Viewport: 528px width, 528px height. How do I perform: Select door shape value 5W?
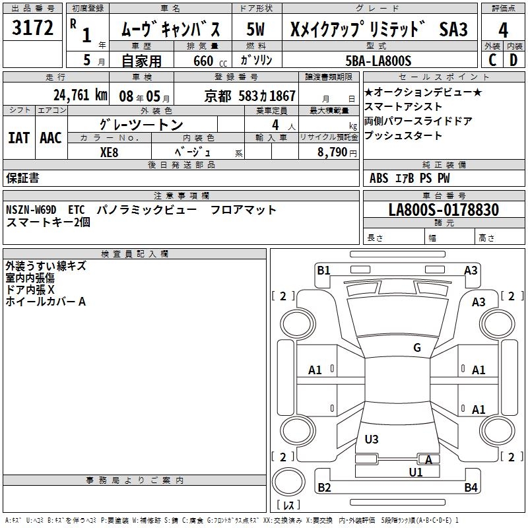tap(255, 29)
